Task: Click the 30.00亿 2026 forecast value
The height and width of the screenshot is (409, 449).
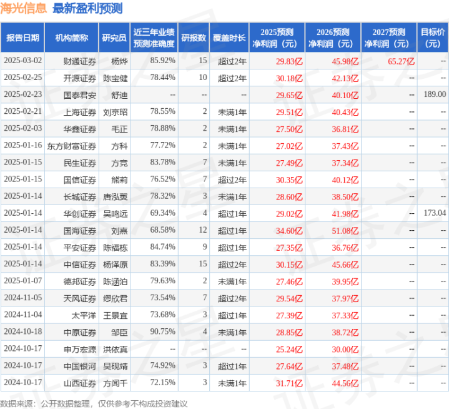Action: pyautogui.click(x=345, y=349)
